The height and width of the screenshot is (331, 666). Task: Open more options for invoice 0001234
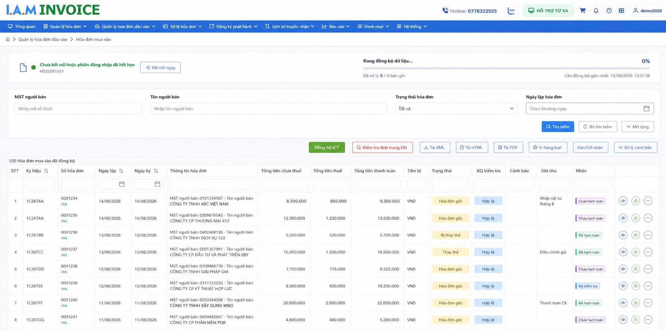point(648,201)
